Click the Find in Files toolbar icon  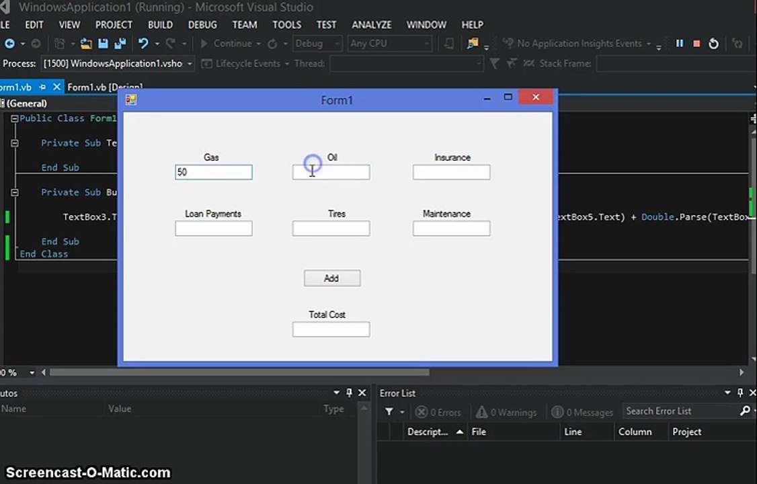click(x=472, y=44)
